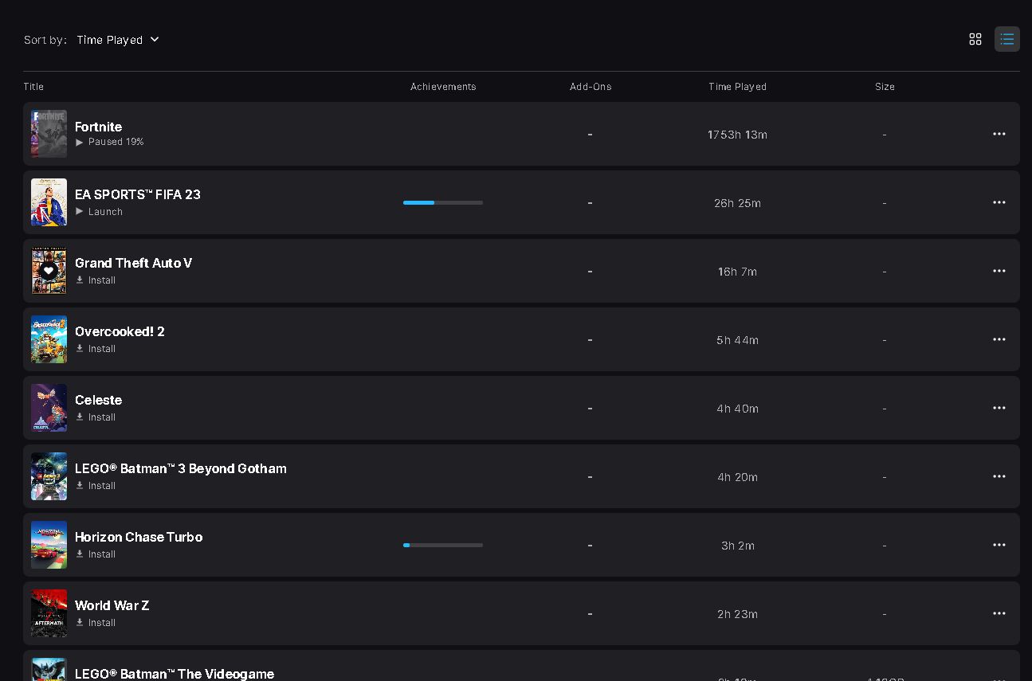Resume the paused Fortnite download
Screen dimensions: 1032x681
[110, 142]
